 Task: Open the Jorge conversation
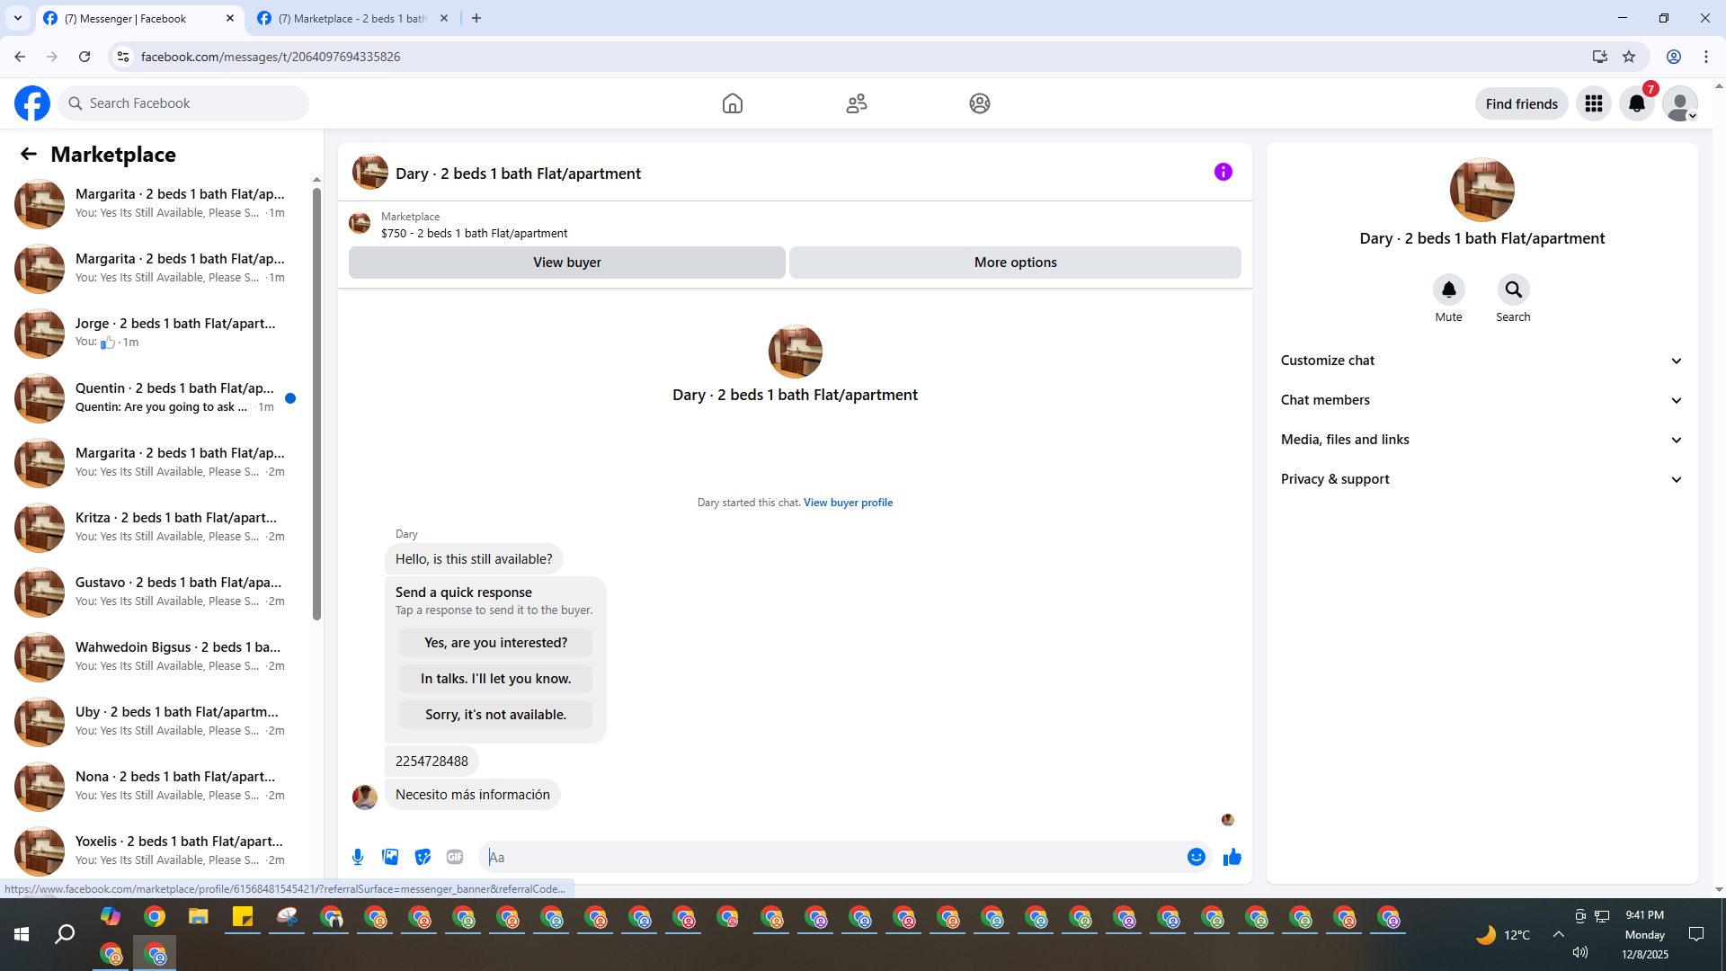click(x=156, y=333)
